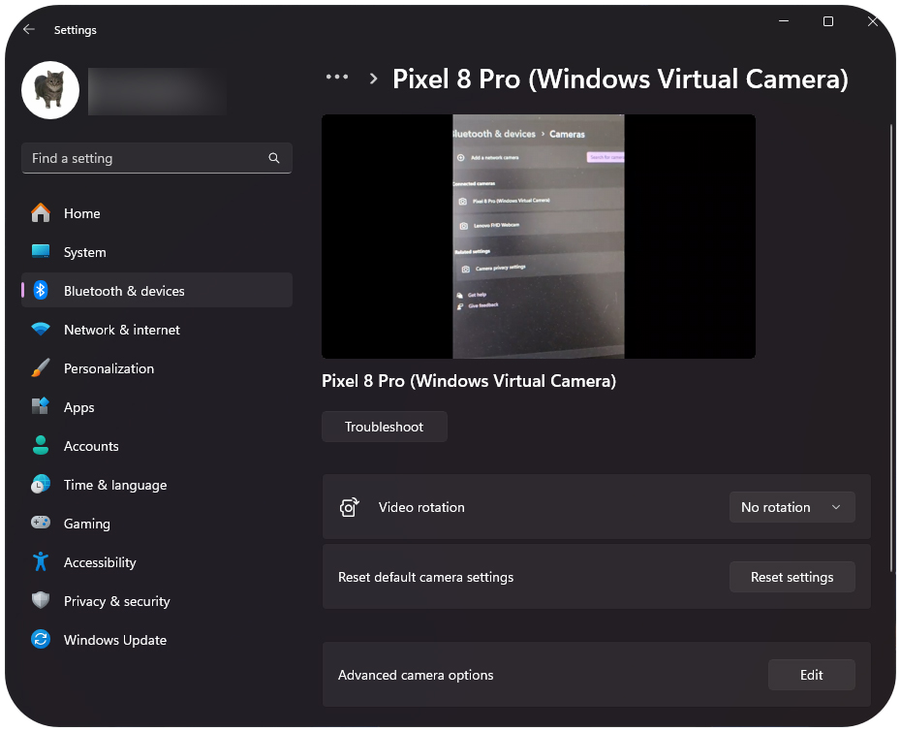Click the Video rotation camera icon

click(349, 507)
